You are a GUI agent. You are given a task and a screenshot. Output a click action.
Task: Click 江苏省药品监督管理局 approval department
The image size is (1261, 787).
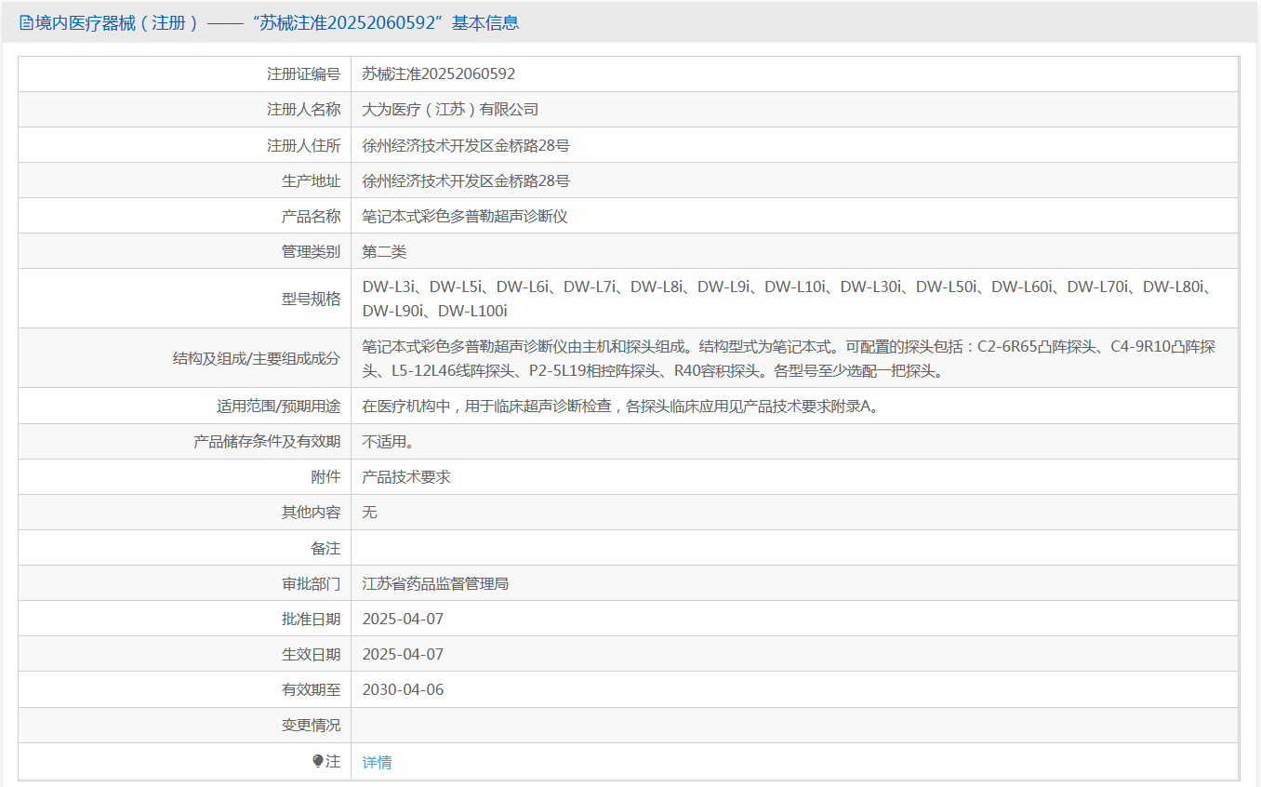435,583
